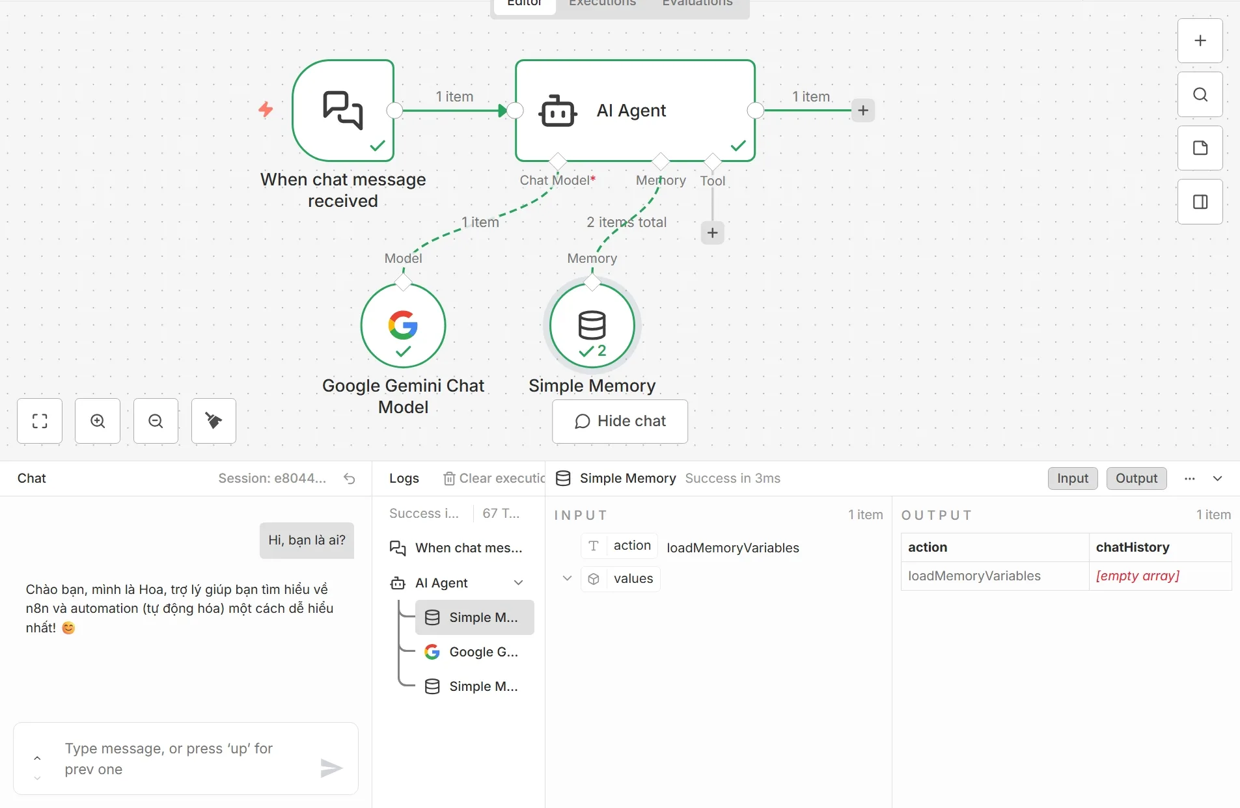Send the chat message arrow

click(331, 768)
